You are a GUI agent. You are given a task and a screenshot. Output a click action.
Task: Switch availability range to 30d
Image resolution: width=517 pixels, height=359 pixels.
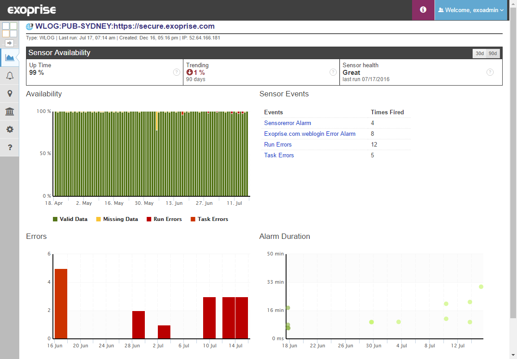[x=479, y=53]
